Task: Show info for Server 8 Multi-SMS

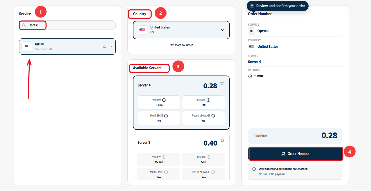Action: tap(166, 172)
